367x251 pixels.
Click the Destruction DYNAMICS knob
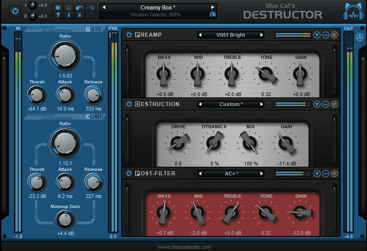coord(214,143)
